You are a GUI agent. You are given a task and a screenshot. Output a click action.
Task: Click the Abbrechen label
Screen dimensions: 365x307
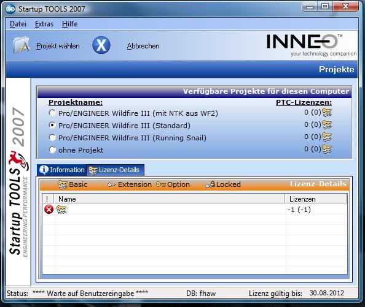point(143,46)
